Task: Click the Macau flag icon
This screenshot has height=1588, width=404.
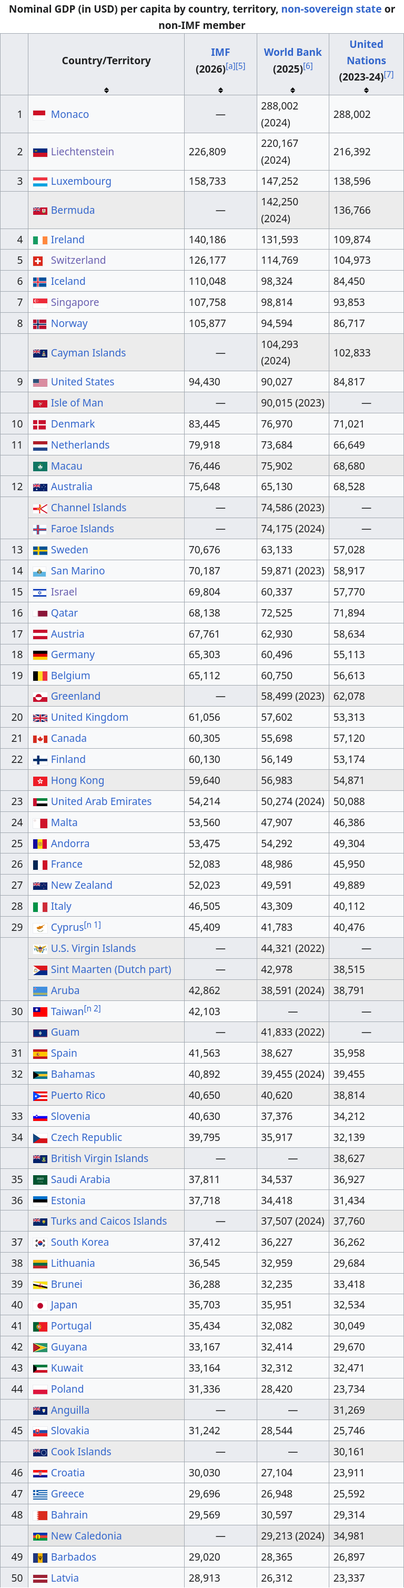Action: [x=40, y=466]
